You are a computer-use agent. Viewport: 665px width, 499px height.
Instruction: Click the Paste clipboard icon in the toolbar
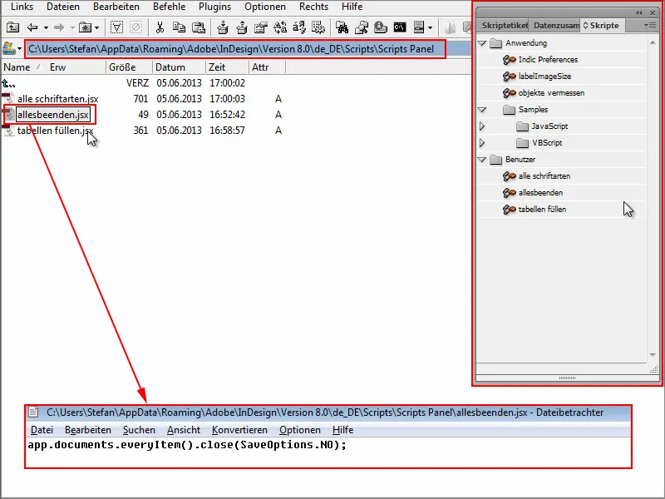tap(198, 28)
